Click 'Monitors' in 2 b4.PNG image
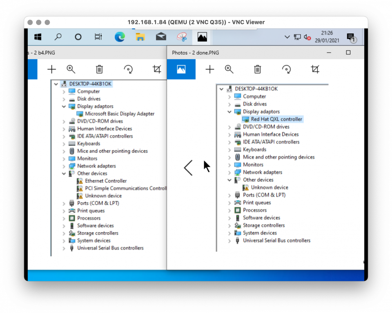Screen dimensions: 392x313 87,158
